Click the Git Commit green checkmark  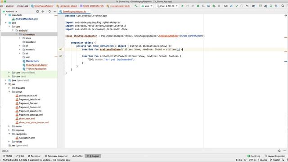pyautogui.click(x=237, y=6)
